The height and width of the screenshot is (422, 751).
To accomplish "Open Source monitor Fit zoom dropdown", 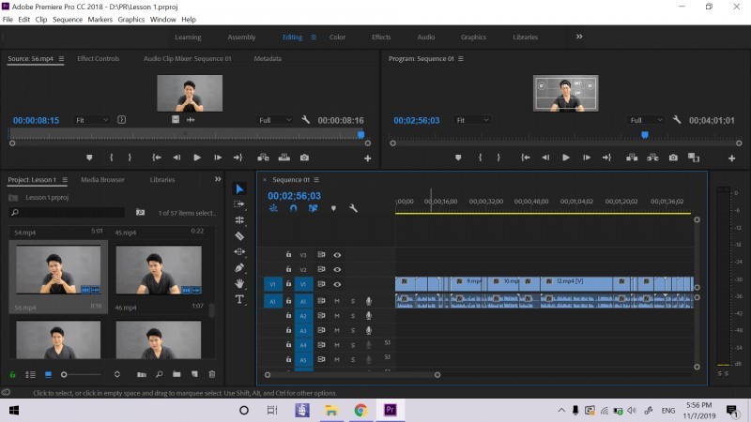I will pyautogui.click(x=92, y=120).
